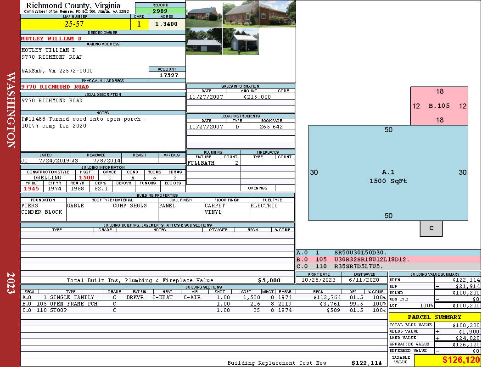This screenshot has width=482, height=367.
Task: Click the FULLBATH plumbing fixture row
Action: pos(213,163)
